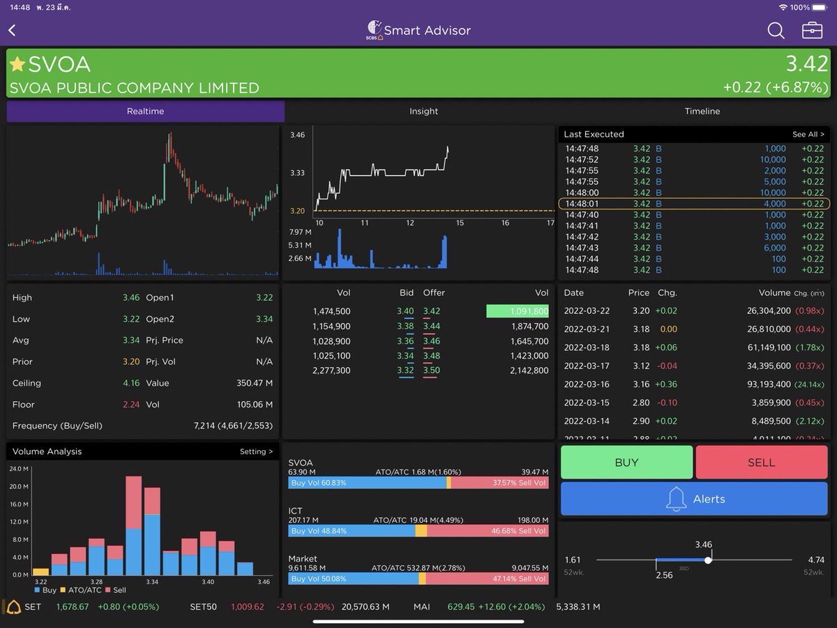Toggle the SVOA favorite star
The image size is (837, 628).
[x=17, y=65]
